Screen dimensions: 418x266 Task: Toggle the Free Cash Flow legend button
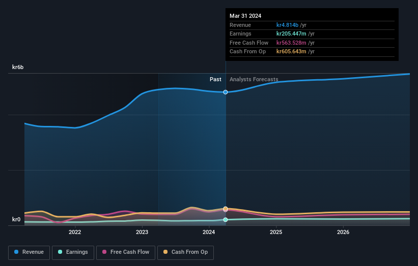[x=126, y=252]
